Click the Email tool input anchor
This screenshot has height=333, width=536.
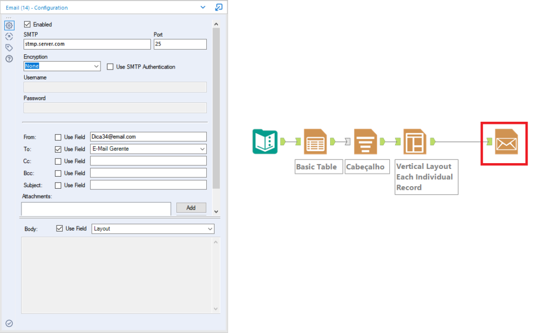(489, 141)
